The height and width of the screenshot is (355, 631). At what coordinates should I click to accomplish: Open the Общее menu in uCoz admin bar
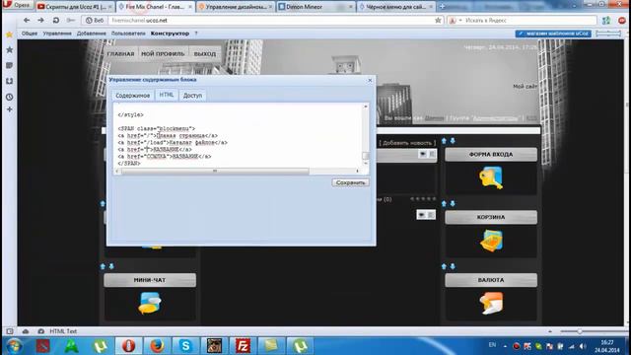(x=30, y=34)
